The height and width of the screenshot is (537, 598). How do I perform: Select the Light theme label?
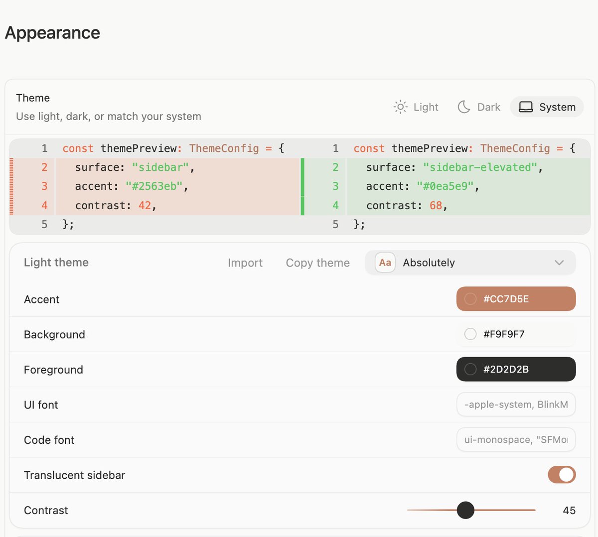pyautogui.click(x=426, y=107)
